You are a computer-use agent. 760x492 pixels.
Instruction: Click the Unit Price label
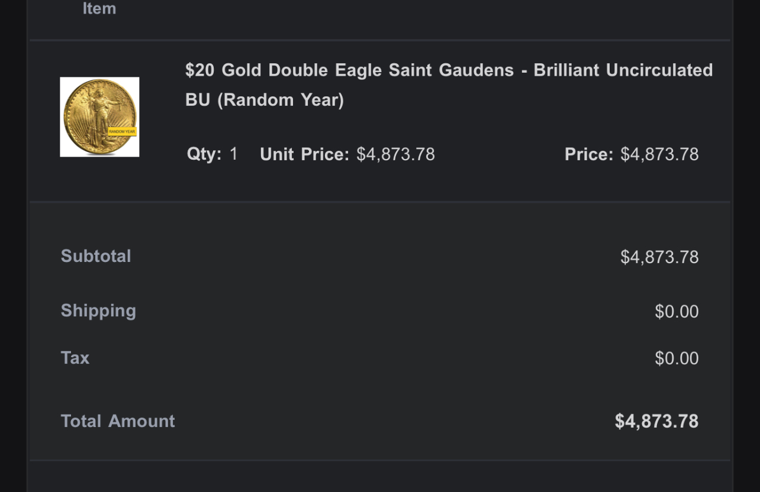(x=304, y=154)
